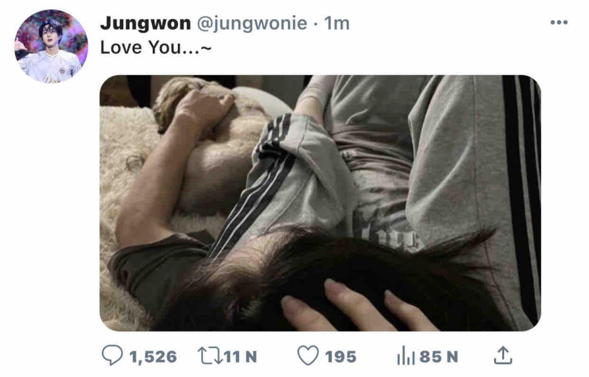
Task: Click the Jungwon display name
Action: tap(145, 23)
